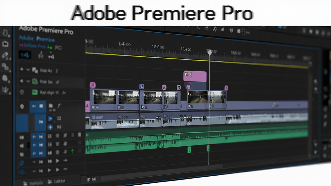Click blue circular play button beside 12
The image size is (331, 186).
50,119
